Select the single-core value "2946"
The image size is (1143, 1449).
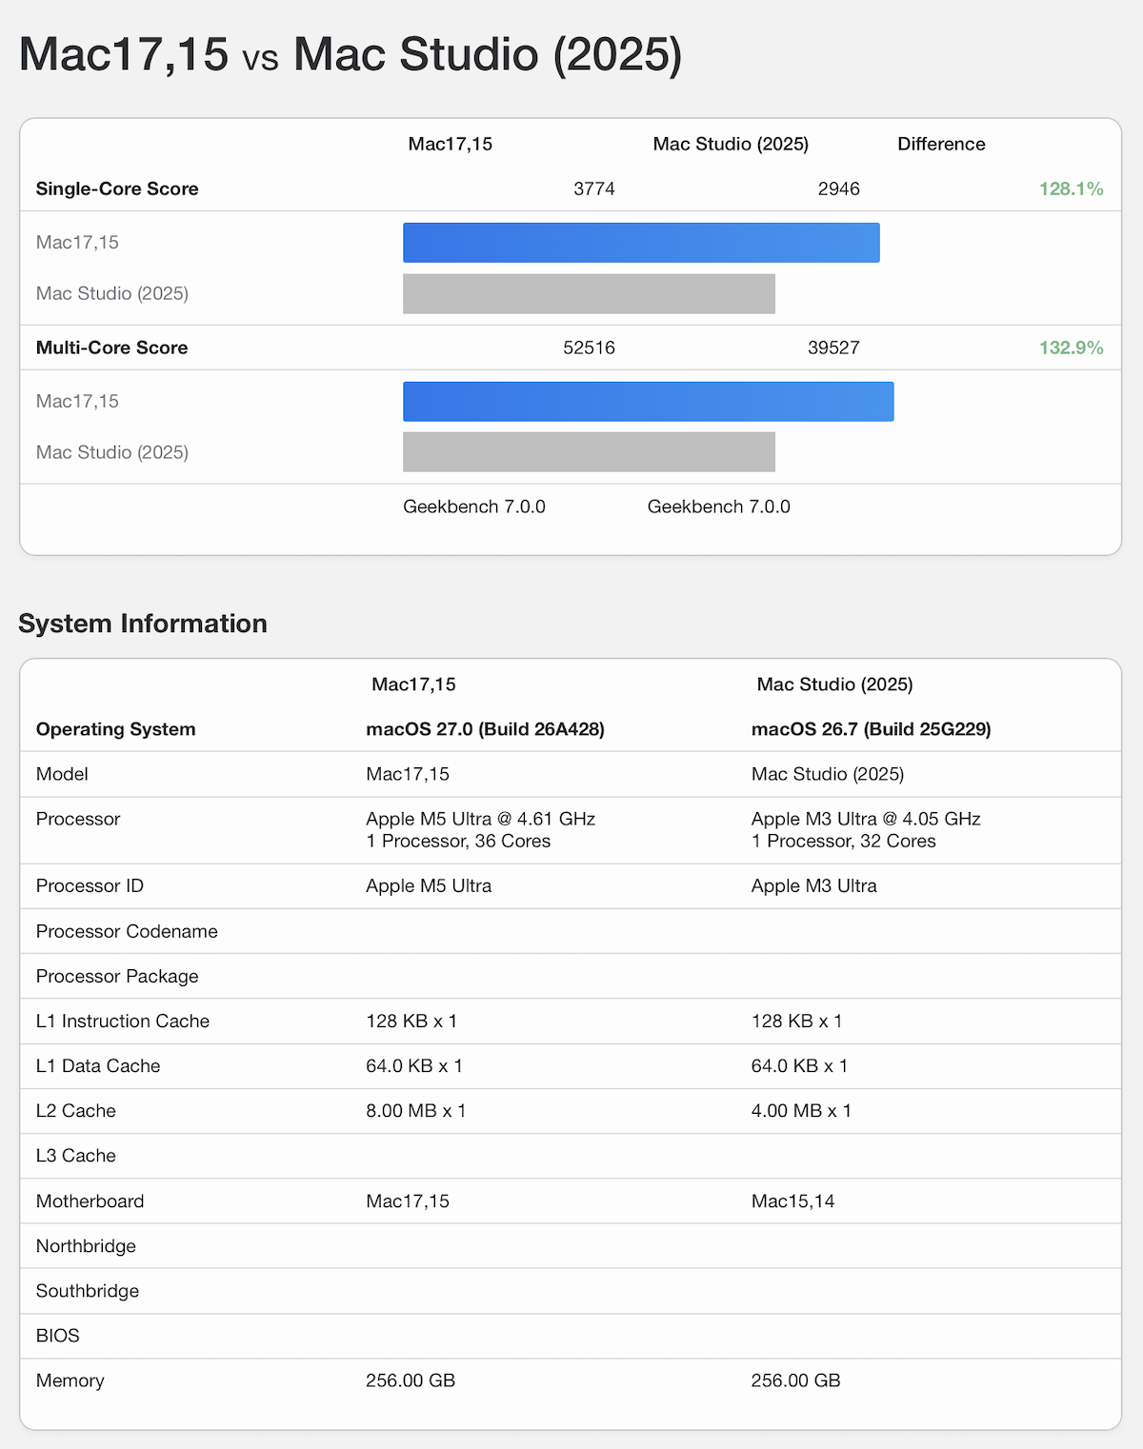point(839,189)
